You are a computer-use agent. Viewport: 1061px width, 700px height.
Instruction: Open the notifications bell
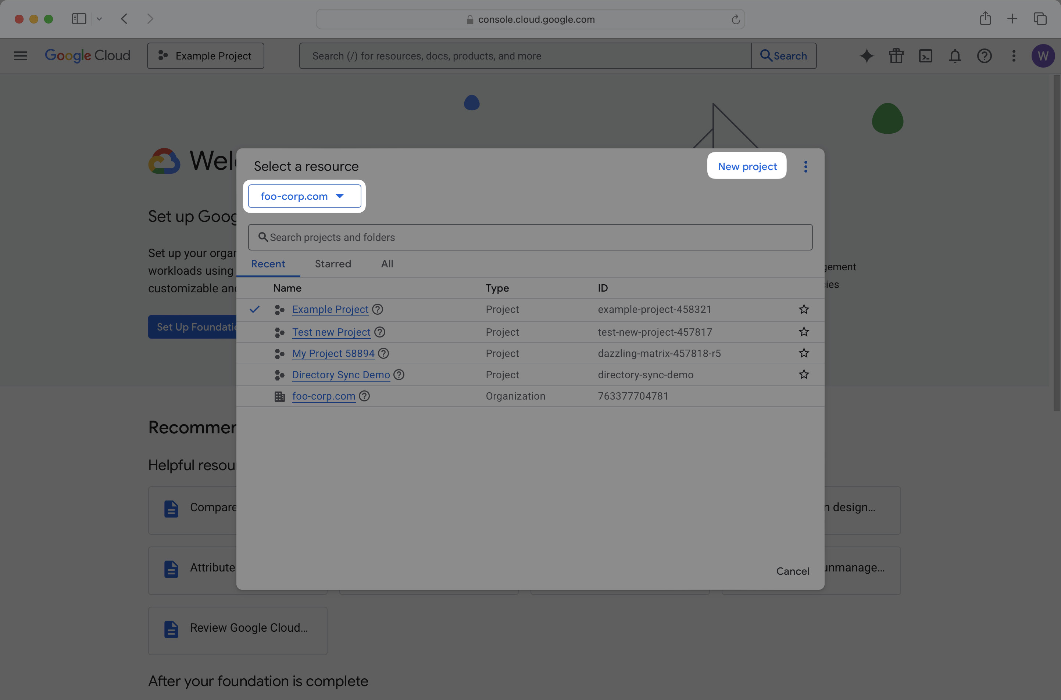955,55
